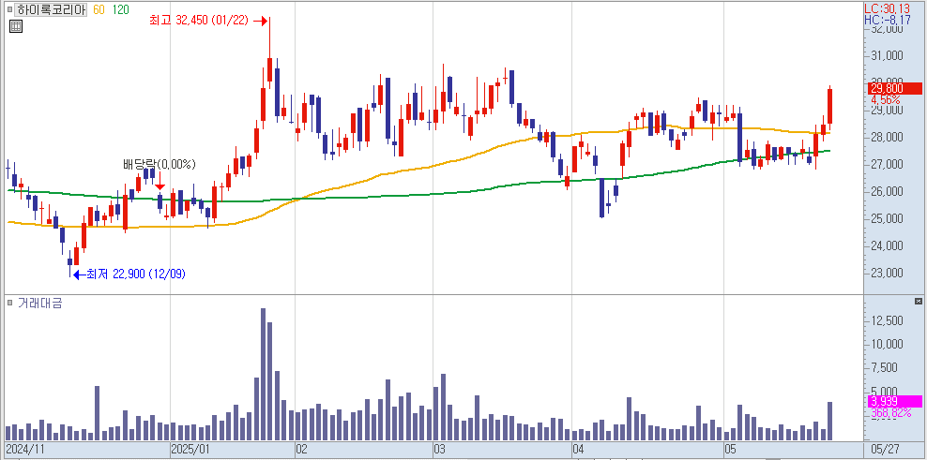Click the tallest volume bar in January

click(263, 375)
